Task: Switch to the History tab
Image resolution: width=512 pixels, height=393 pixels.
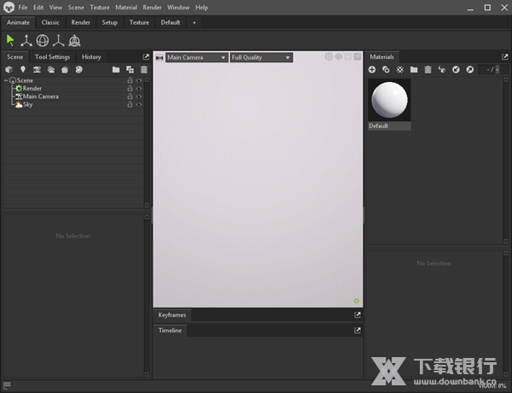Action: [91, 57]
